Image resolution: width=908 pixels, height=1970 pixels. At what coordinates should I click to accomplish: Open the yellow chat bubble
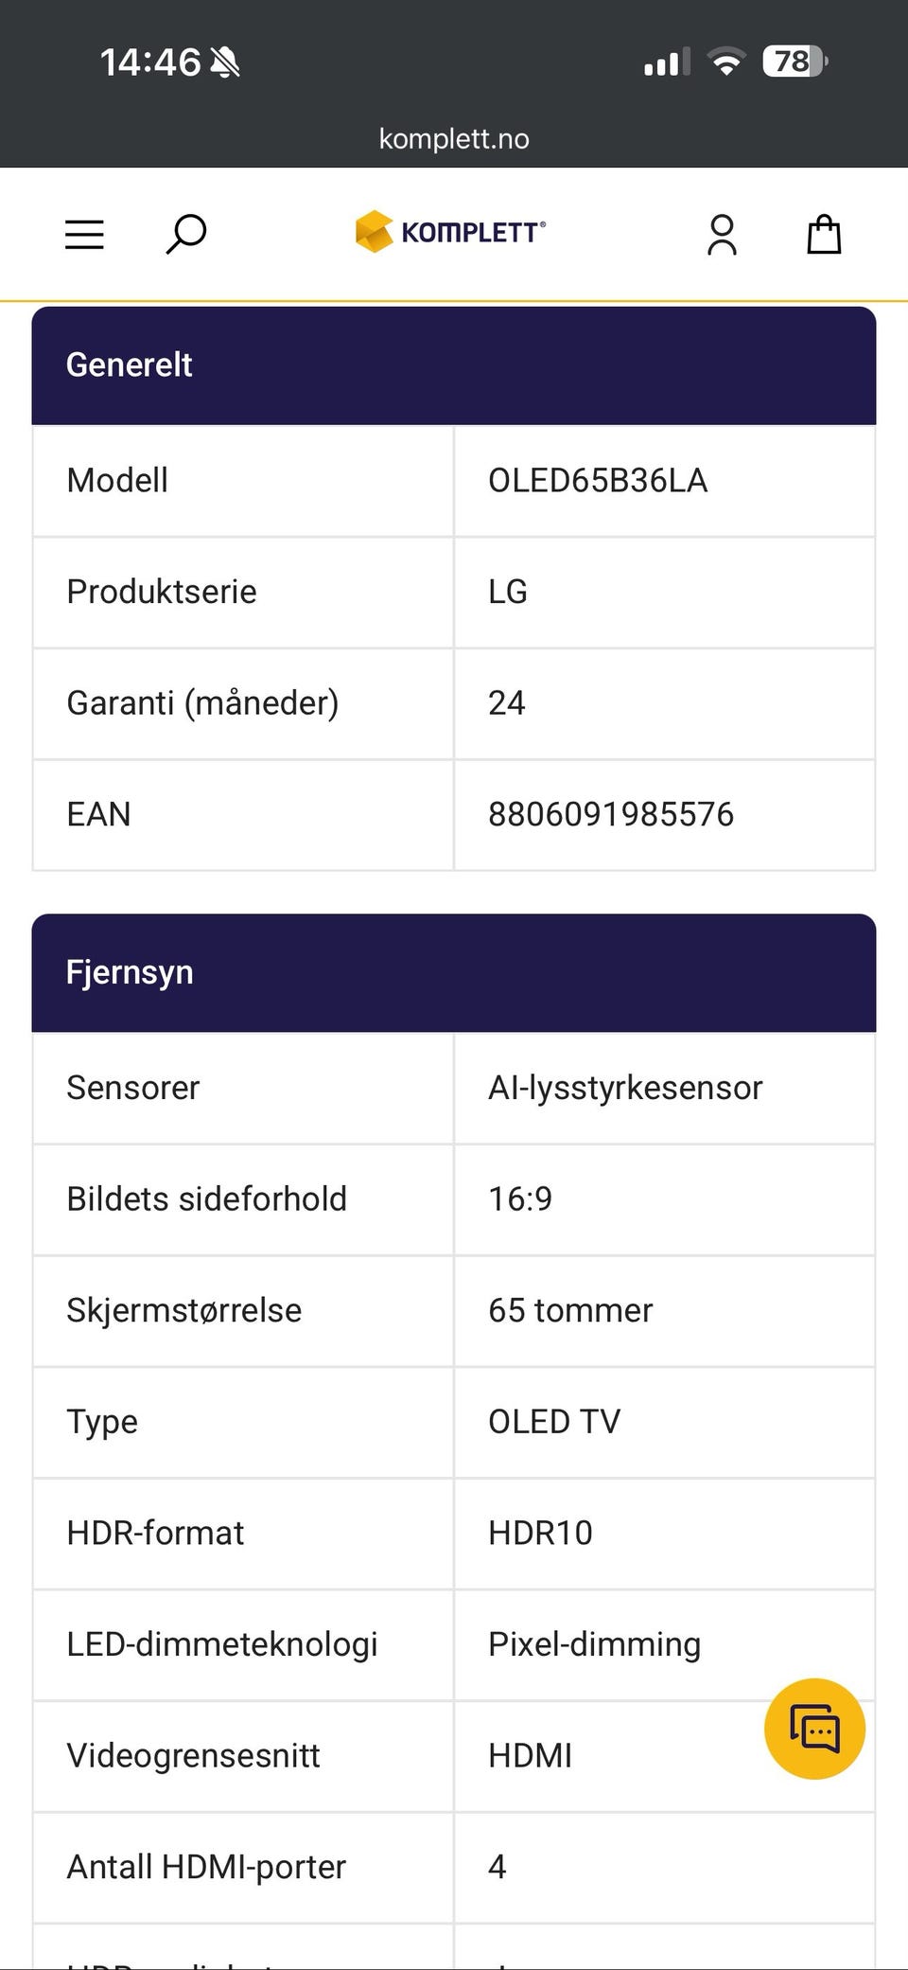(x=814, y=1729)
